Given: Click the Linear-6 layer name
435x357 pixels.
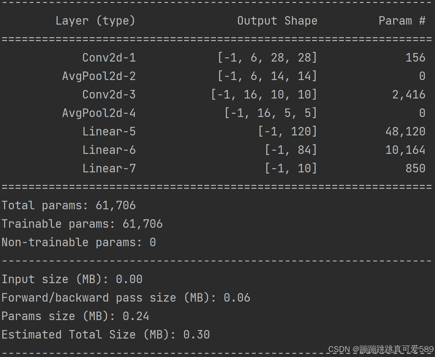Looking at the screenshot, I should click(109, 150).
